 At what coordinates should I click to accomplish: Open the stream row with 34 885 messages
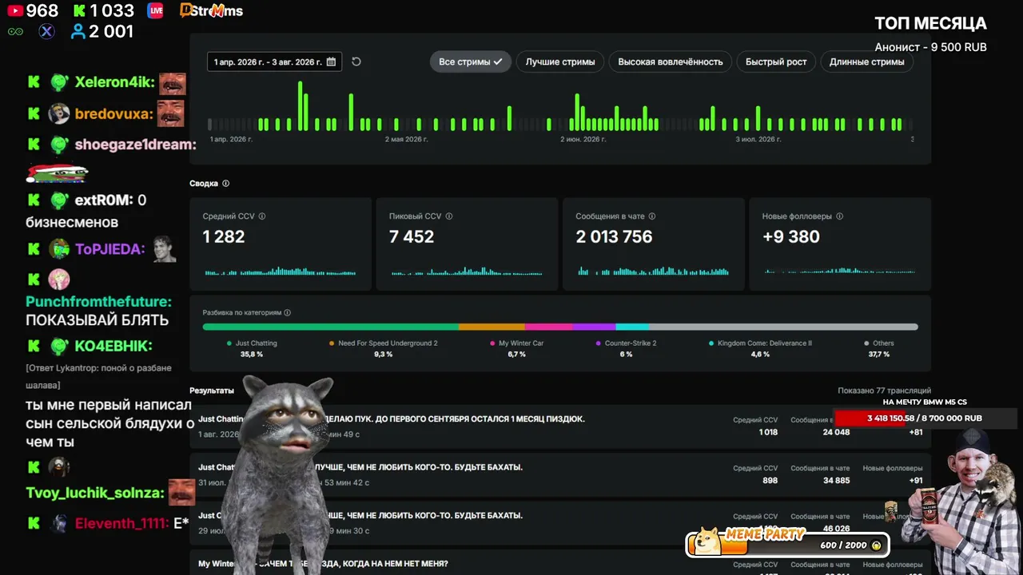pyautogui.click(x=560, y=474)
